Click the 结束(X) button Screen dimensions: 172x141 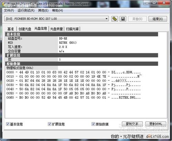tap(158, 19)
